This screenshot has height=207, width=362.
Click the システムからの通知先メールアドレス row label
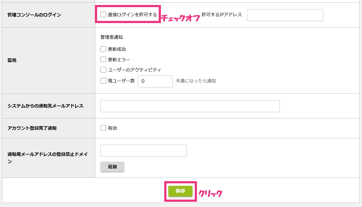point(46,106)
